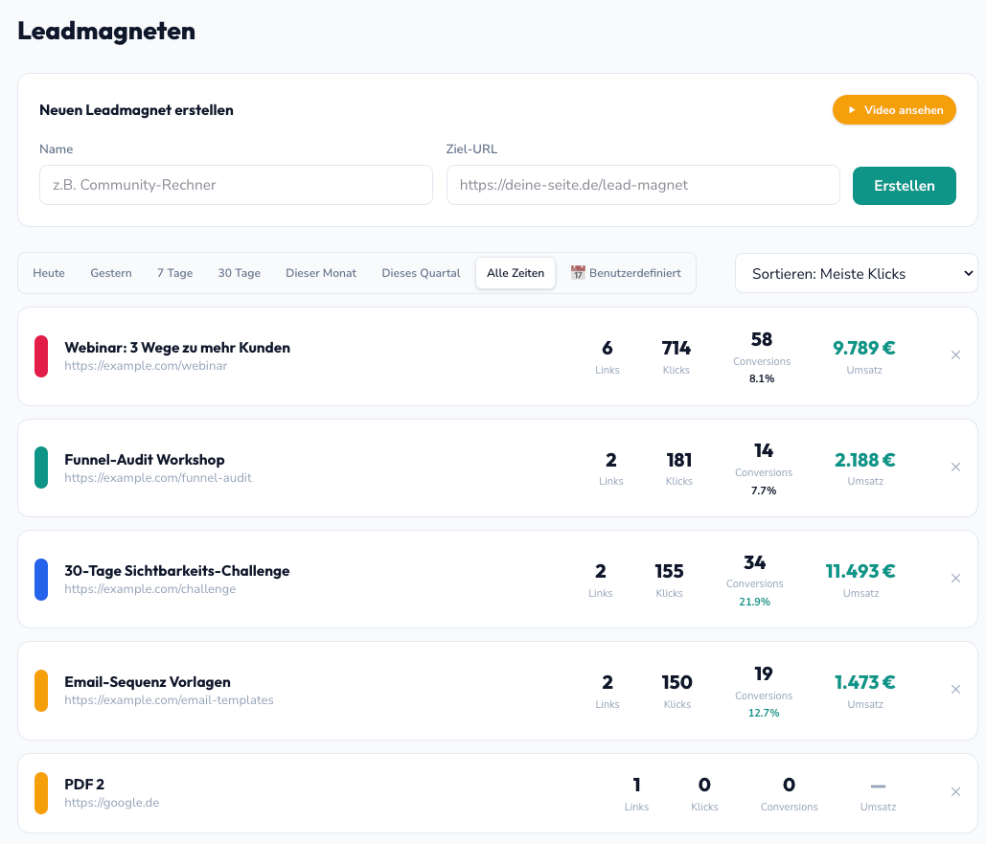Click into the Ziel-URL input field
Screen dimensions: 986x844
pyautogui.click(x=643, y=185)
